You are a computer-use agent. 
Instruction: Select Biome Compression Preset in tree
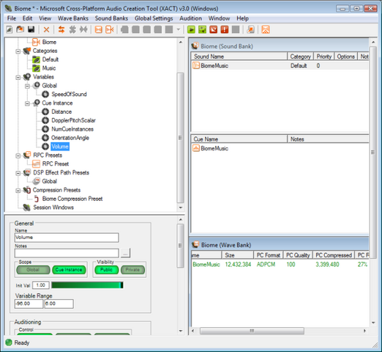tap(72, 199)
